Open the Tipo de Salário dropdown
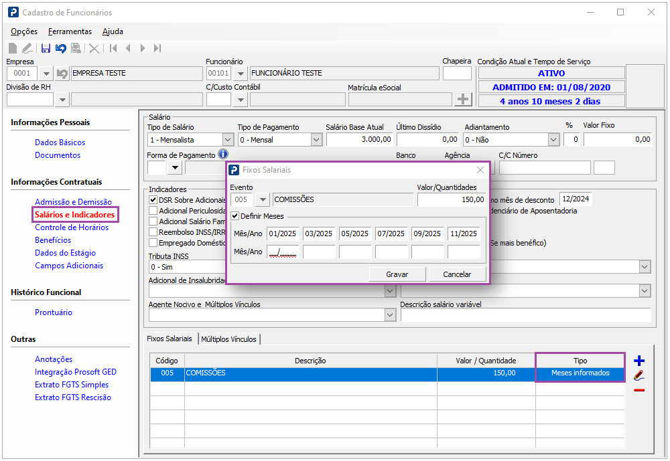The image size is (670, 461). [x=227, y=140]
